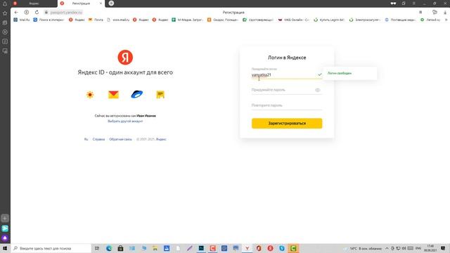The height and width of the screenshot is (253, 450).
Task: Expand hidden bookmarks with the » arrow
Action: 446,20
